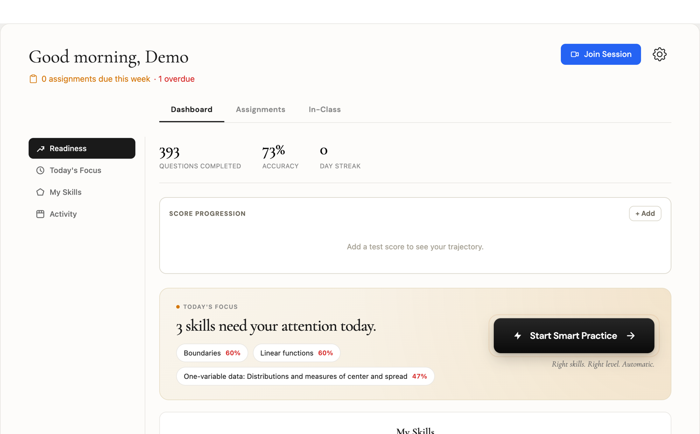Screen dimensions: 700x434
Task: Click the 0 day streak stat
Action: click(340, 157)
